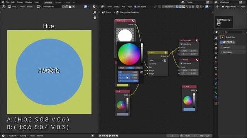Screen dimensions: 247x138
Task: Click the Scene name field at top
Action: 196,2
